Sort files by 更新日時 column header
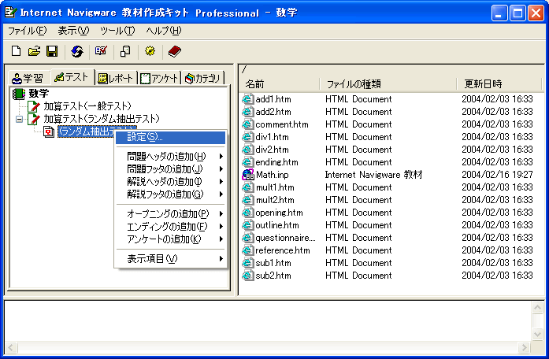Screen dimensions: 549x359 483,83
